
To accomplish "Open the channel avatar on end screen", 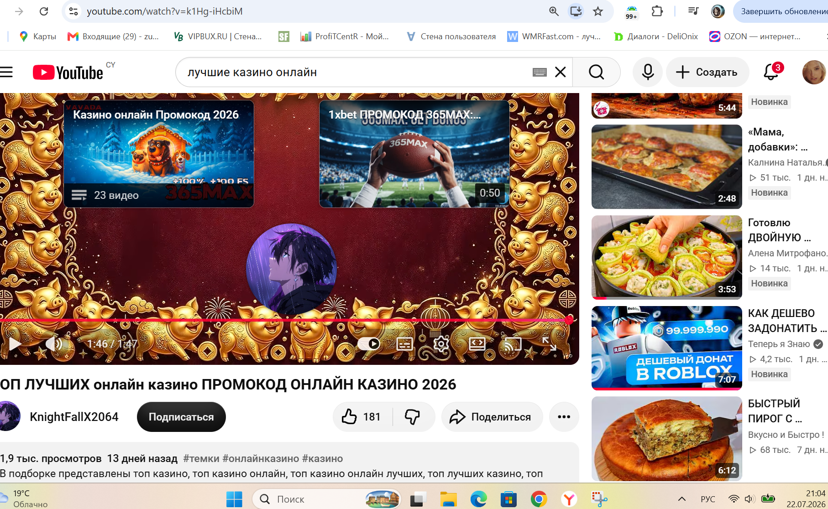I will (x=291, y=269).
